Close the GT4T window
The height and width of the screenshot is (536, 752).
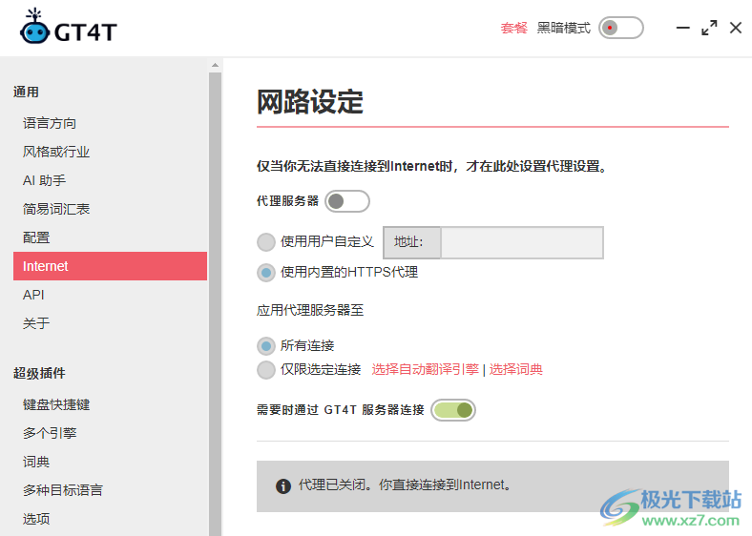pos(735,28)
